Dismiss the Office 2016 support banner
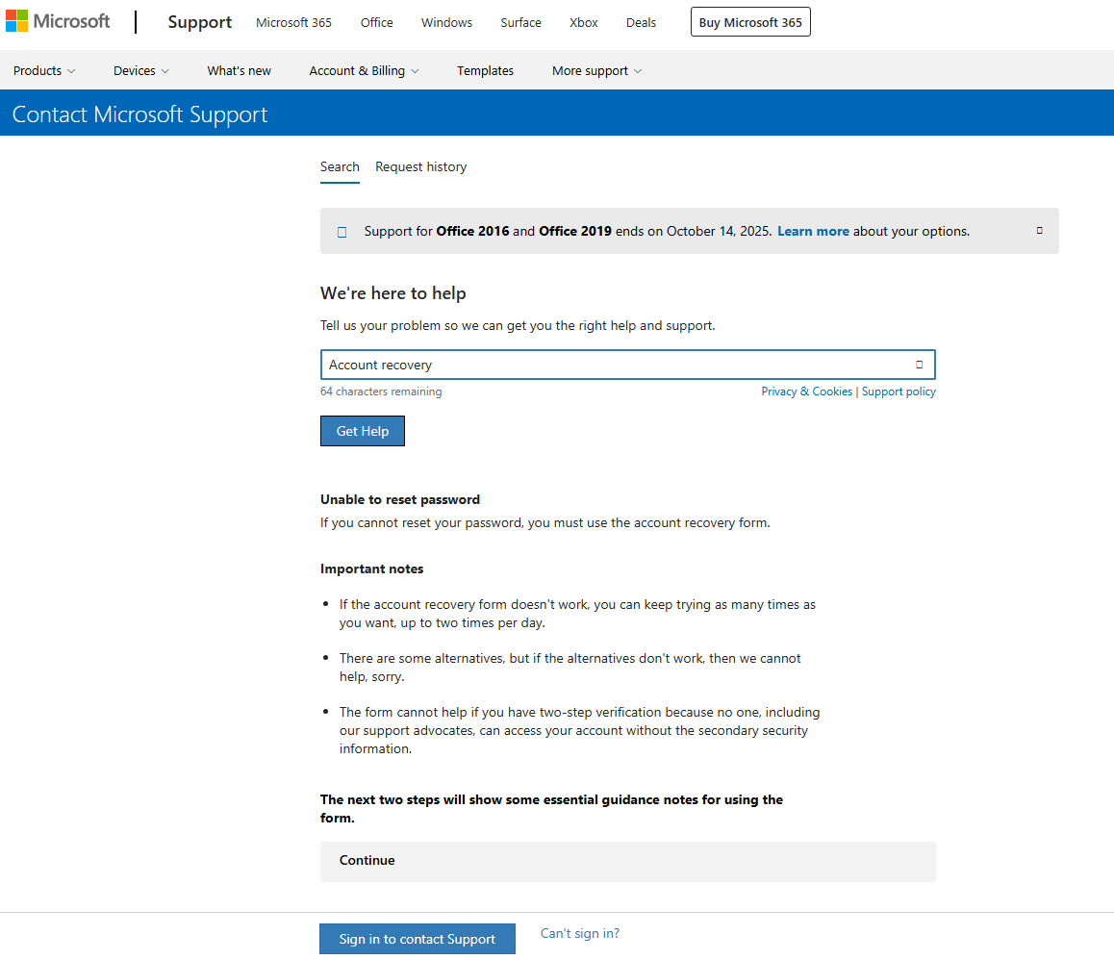This screenshot has width=1114, height=960. (1039, 230)
